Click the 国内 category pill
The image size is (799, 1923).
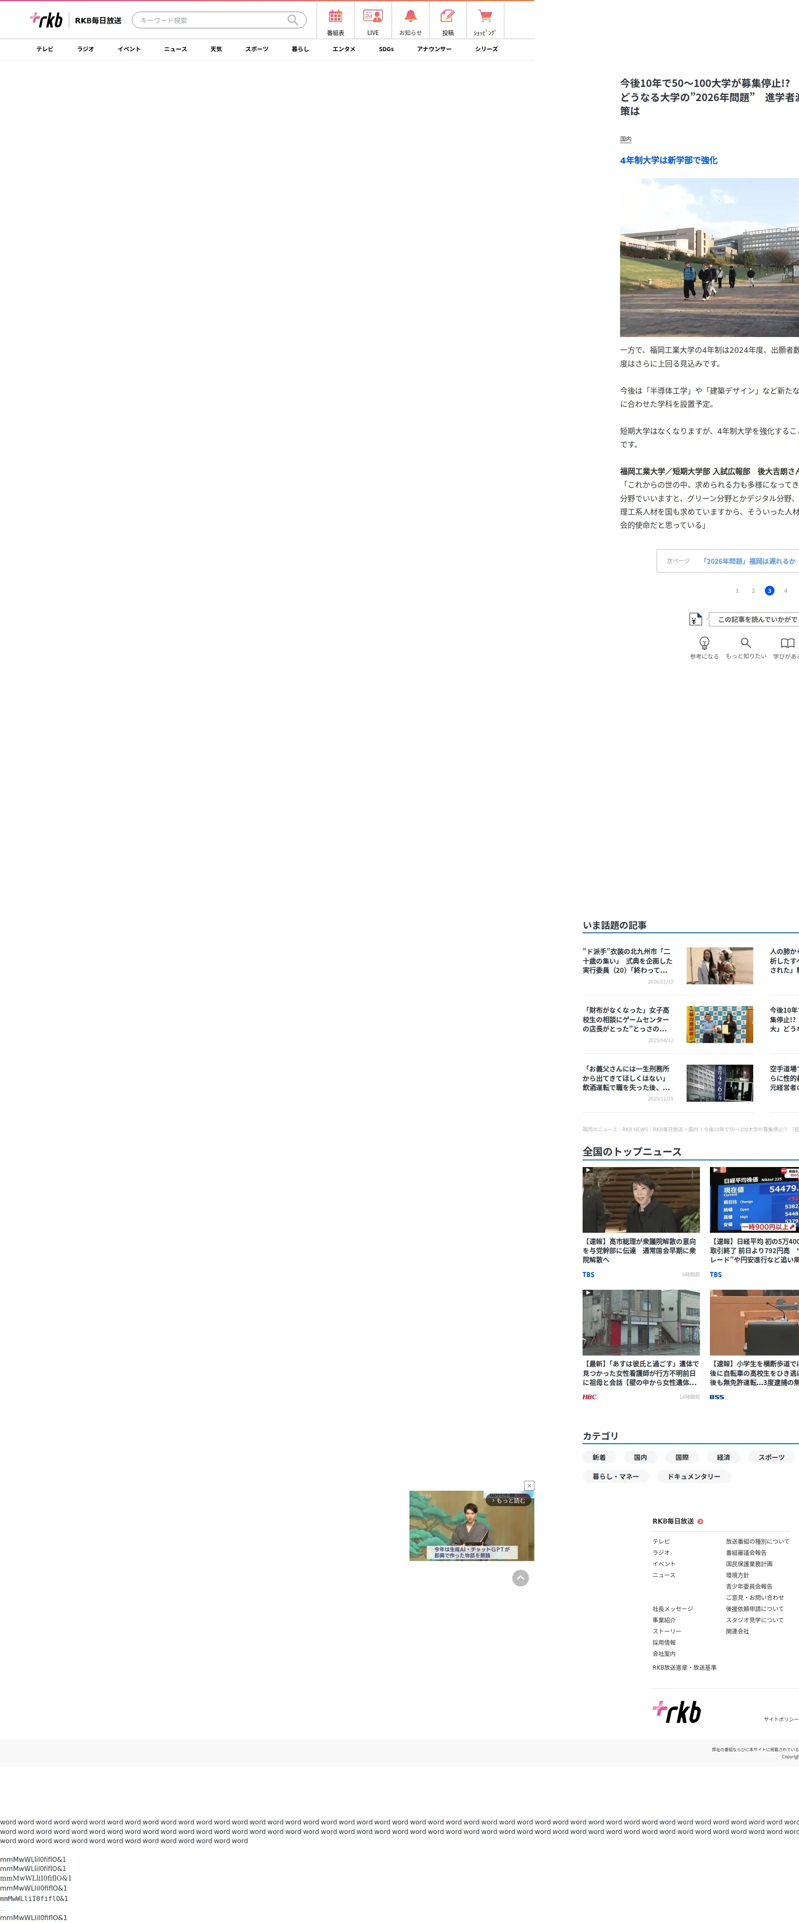coord(640,1457)
